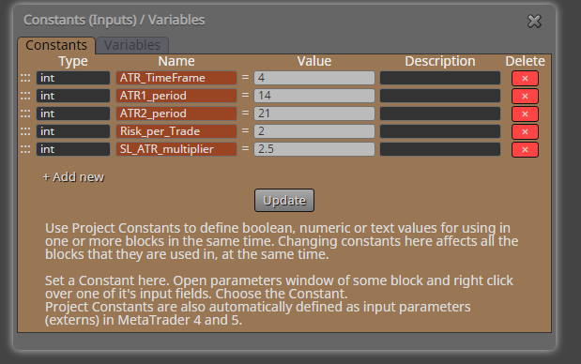Click the description field for SL_ATR_multiplier
Viewport: 581px width, 364px height.
pyautogui.click(x=440, y=149)
